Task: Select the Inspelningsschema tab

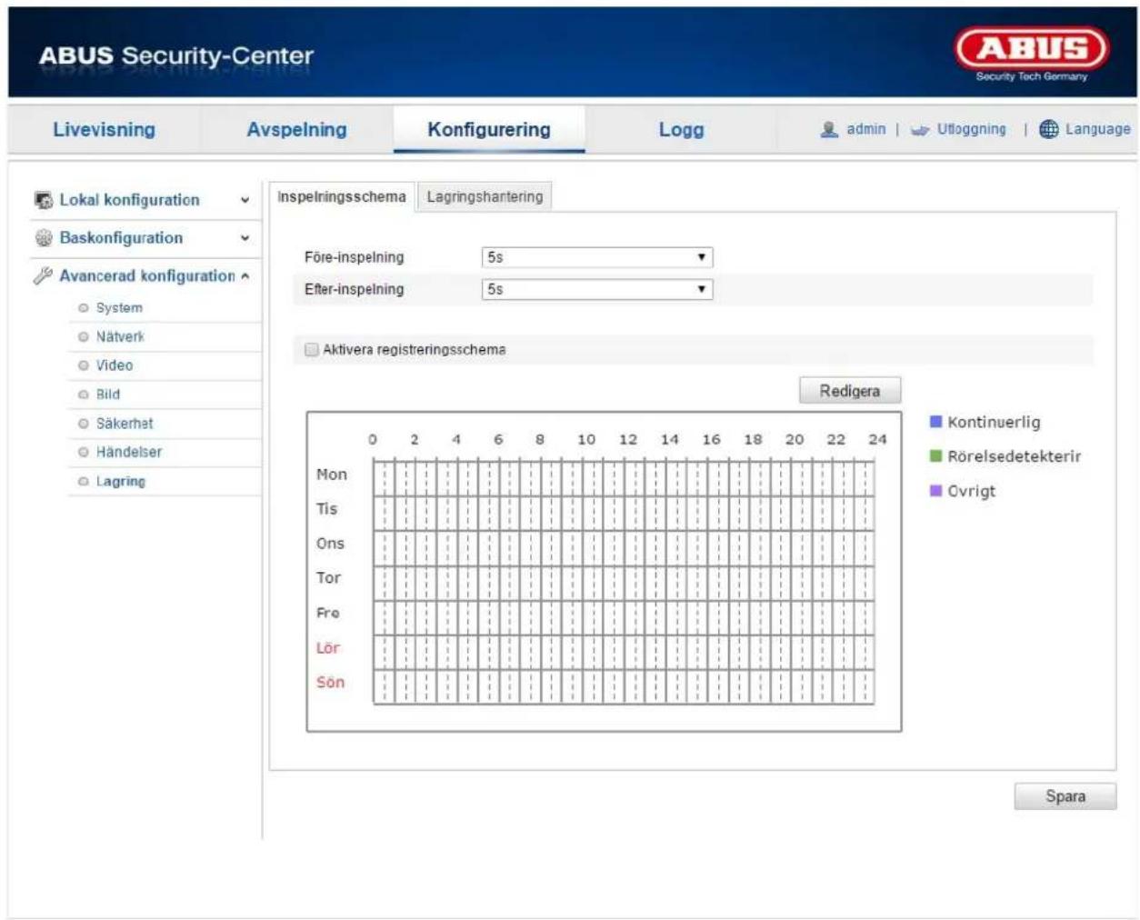Action: (x=342, y=196)
